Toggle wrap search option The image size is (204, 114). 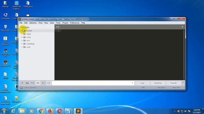tap(38, 83)
